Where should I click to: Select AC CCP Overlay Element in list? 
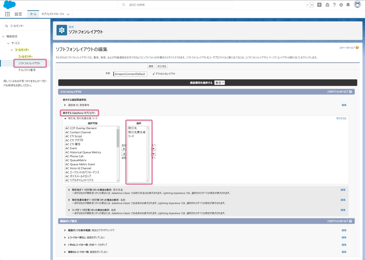tap(81, 128)
